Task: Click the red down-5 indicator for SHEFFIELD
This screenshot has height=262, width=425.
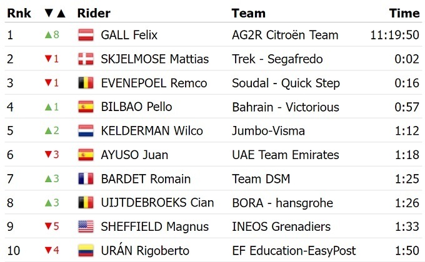Action: click(x=51, y=227)
